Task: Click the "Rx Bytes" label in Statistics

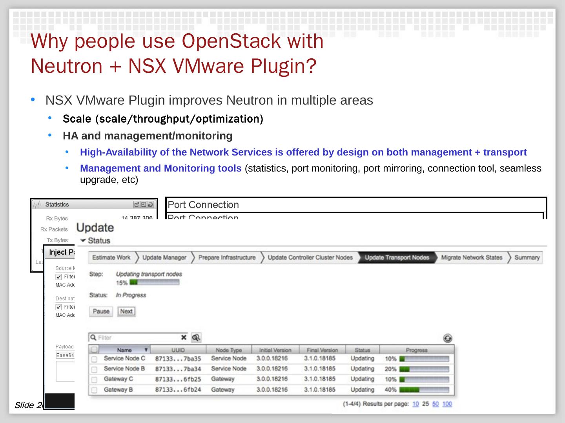Action: pyautogui.click(x=57, y=219)
